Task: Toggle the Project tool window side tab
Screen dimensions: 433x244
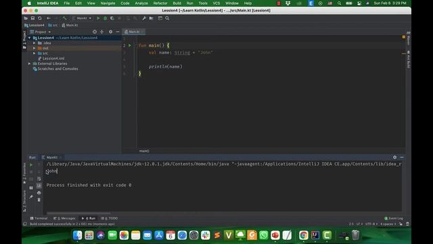Action: coord(24,39)
